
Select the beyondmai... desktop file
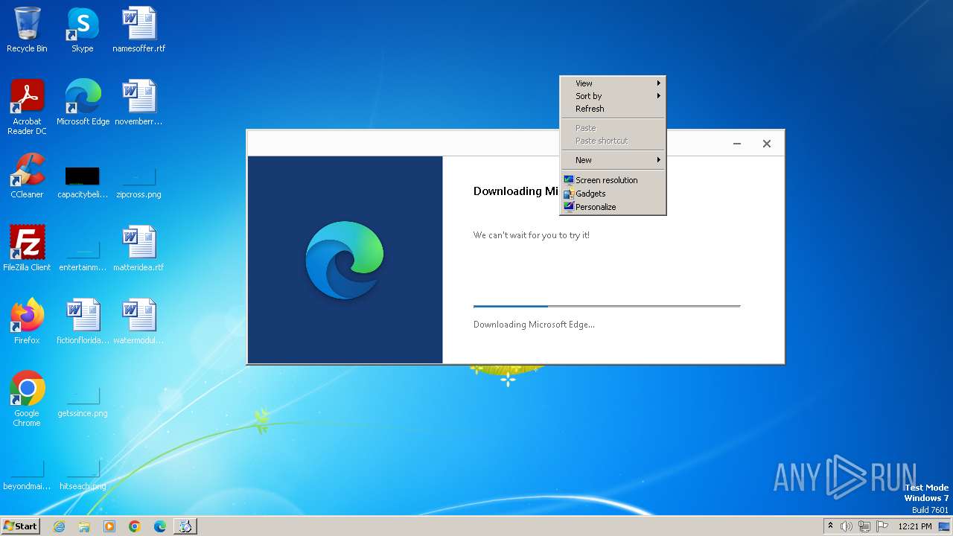27,476
